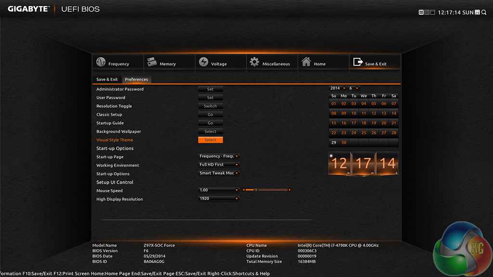
Task: Open the Working Environment dropdown
Action: coord(219,164)
